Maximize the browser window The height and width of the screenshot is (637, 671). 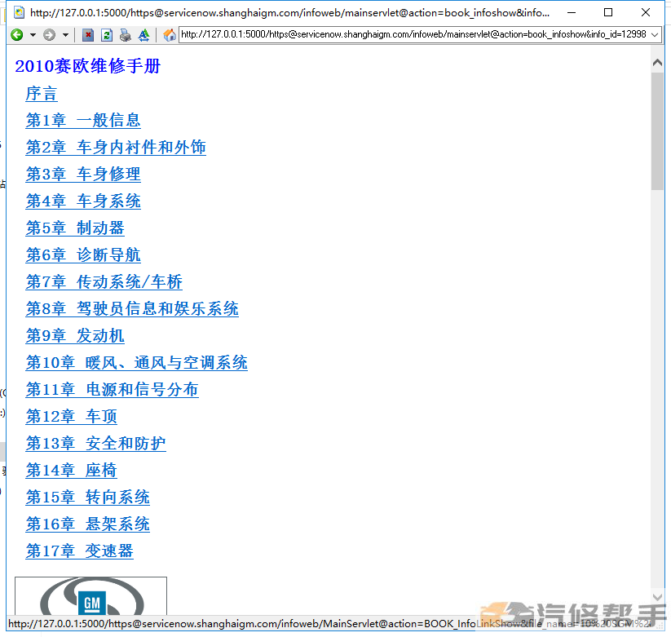(608, 12)
